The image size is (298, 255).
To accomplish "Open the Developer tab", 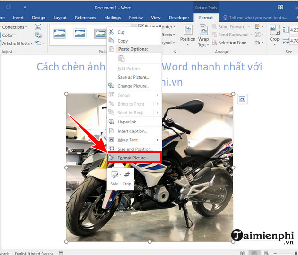I will 179,18.
